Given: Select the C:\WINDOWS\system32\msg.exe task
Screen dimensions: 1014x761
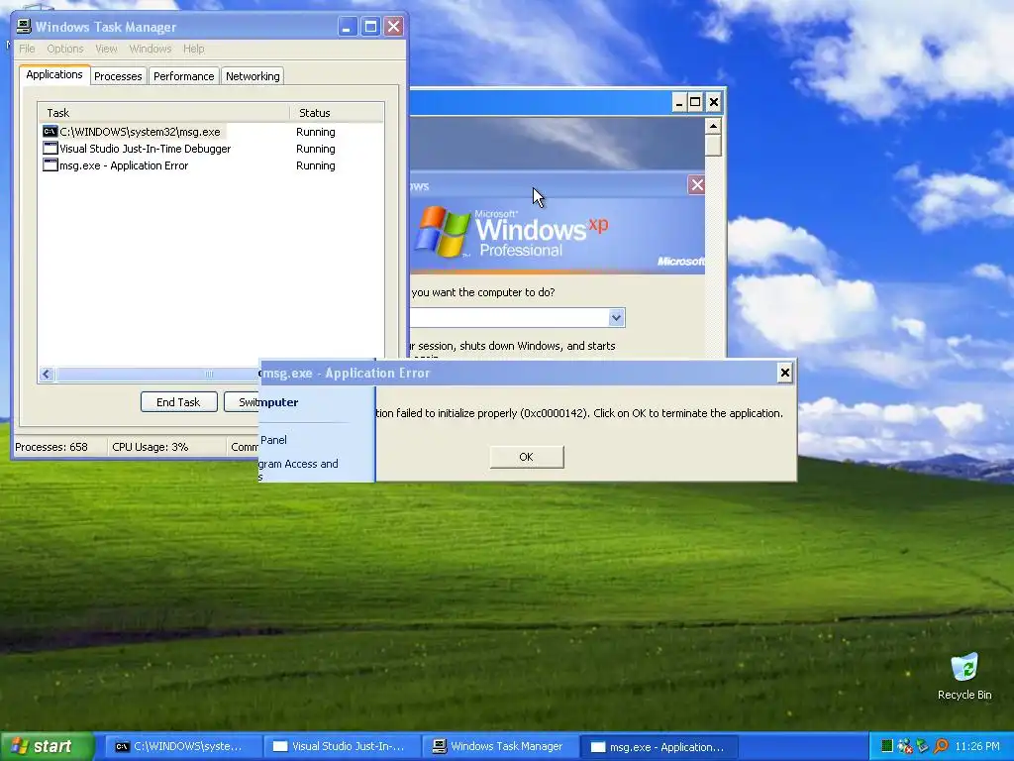Looking at the screenshot, I should tap(211, 132).
